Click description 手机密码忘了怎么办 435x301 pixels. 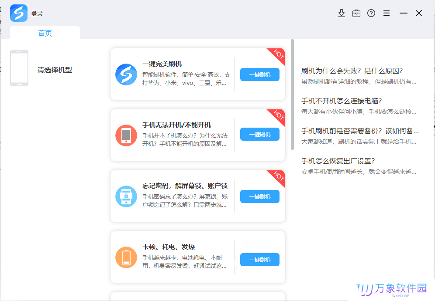click(185, 200)
